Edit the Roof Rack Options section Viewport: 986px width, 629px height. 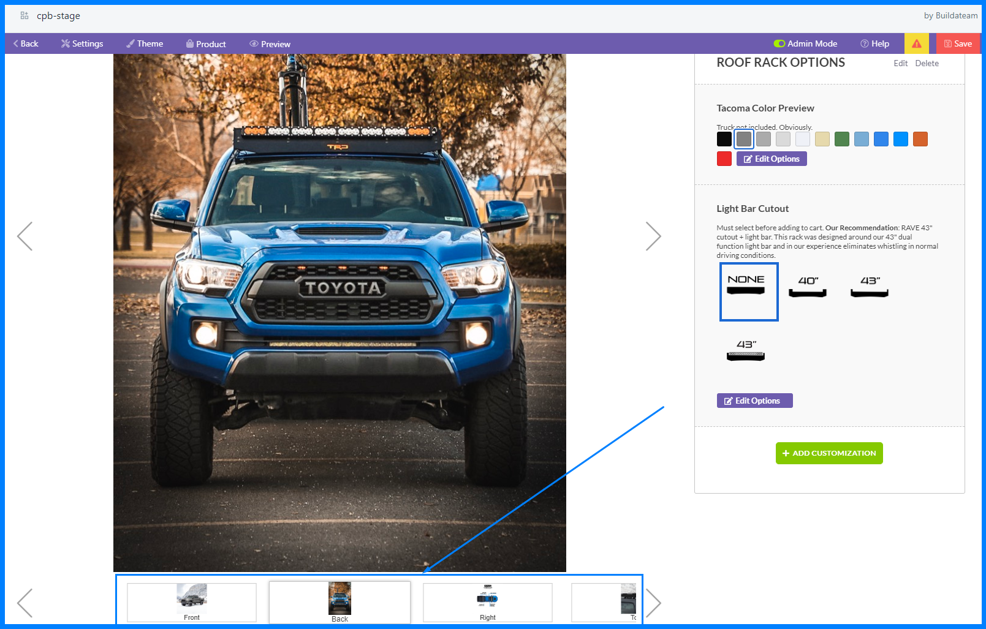tap(900, 63)
